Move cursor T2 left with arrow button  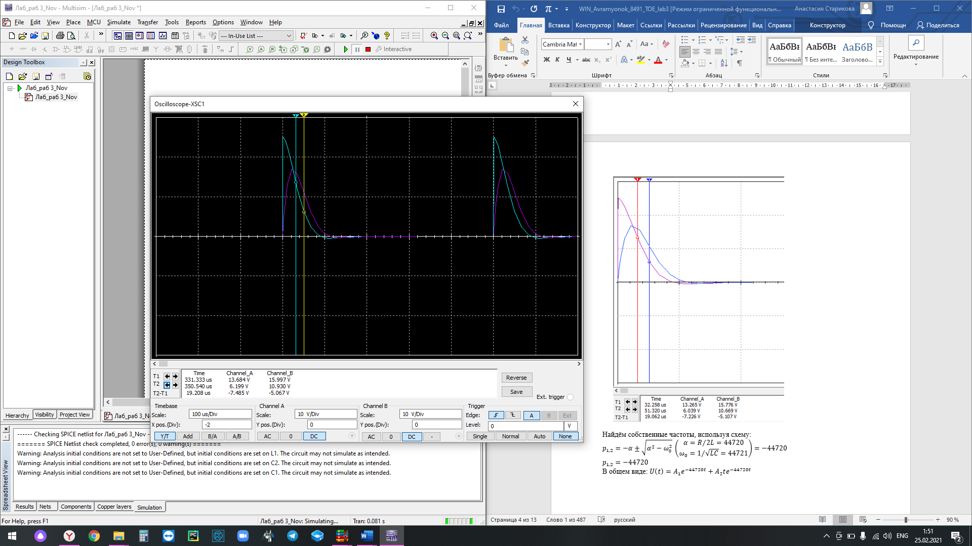click(x=167, y=385)
